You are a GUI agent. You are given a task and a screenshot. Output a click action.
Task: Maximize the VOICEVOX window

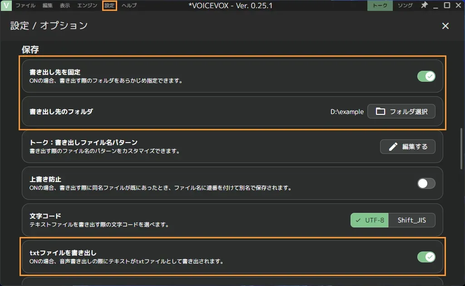tap(447, 5)
